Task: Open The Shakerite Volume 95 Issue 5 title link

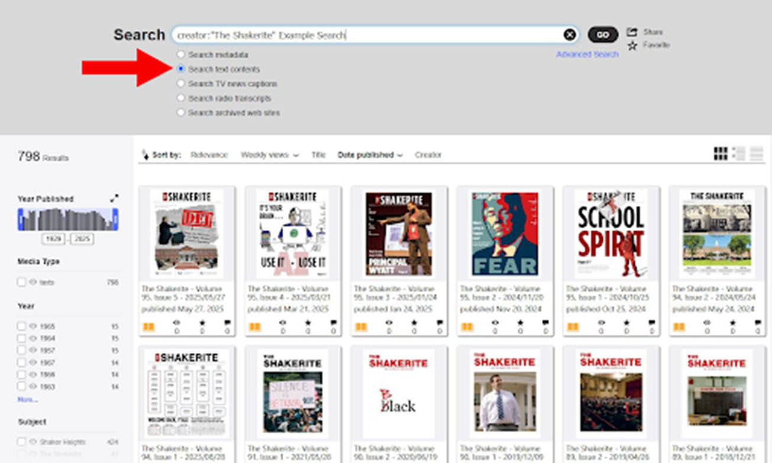Action: tap(182, 293)
